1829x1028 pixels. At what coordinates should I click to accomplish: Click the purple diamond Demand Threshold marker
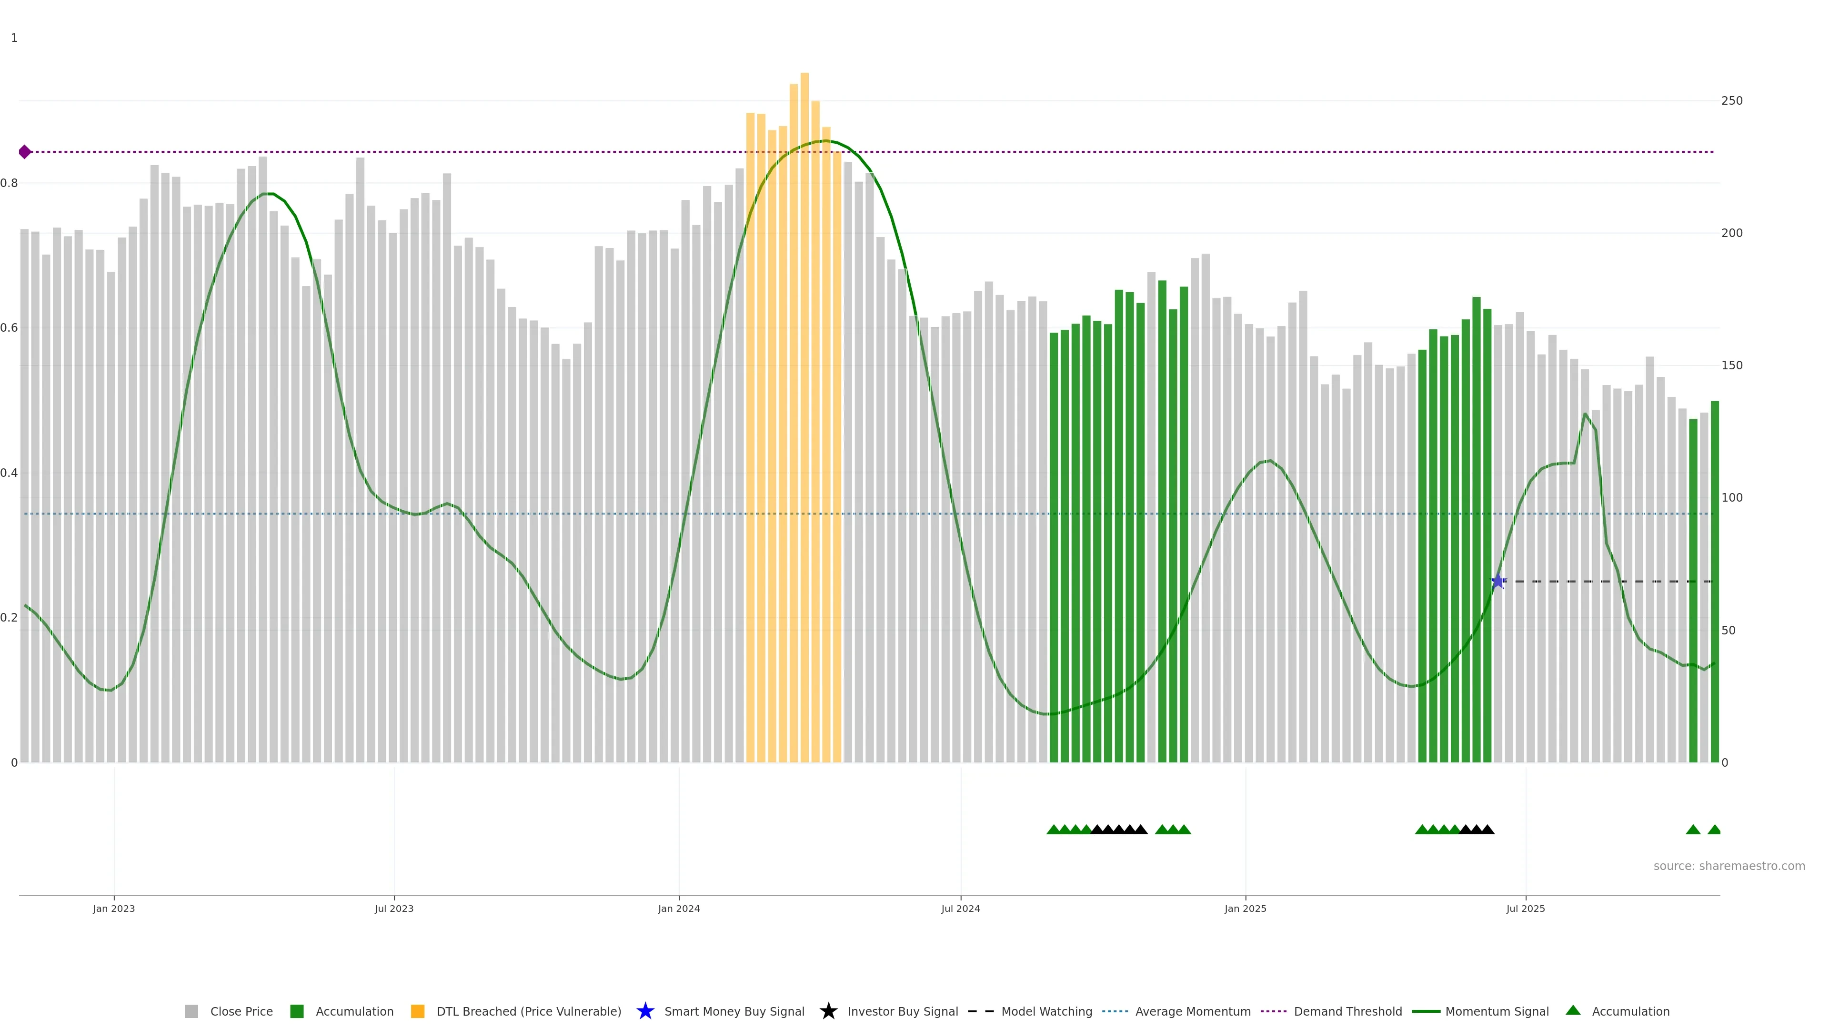[x=25, y=152]
